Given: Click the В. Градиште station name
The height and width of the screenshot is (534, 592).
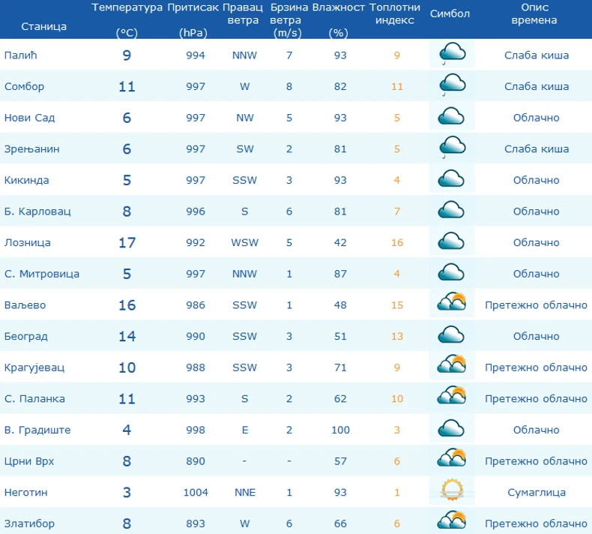Looking at the screenshot, I should [x=37, y=430].
